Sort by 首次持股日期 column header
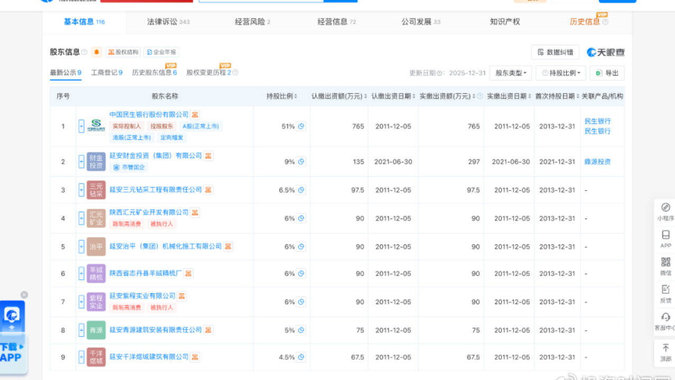The width and height of the screenshot is (675, 380). [557, 96]
